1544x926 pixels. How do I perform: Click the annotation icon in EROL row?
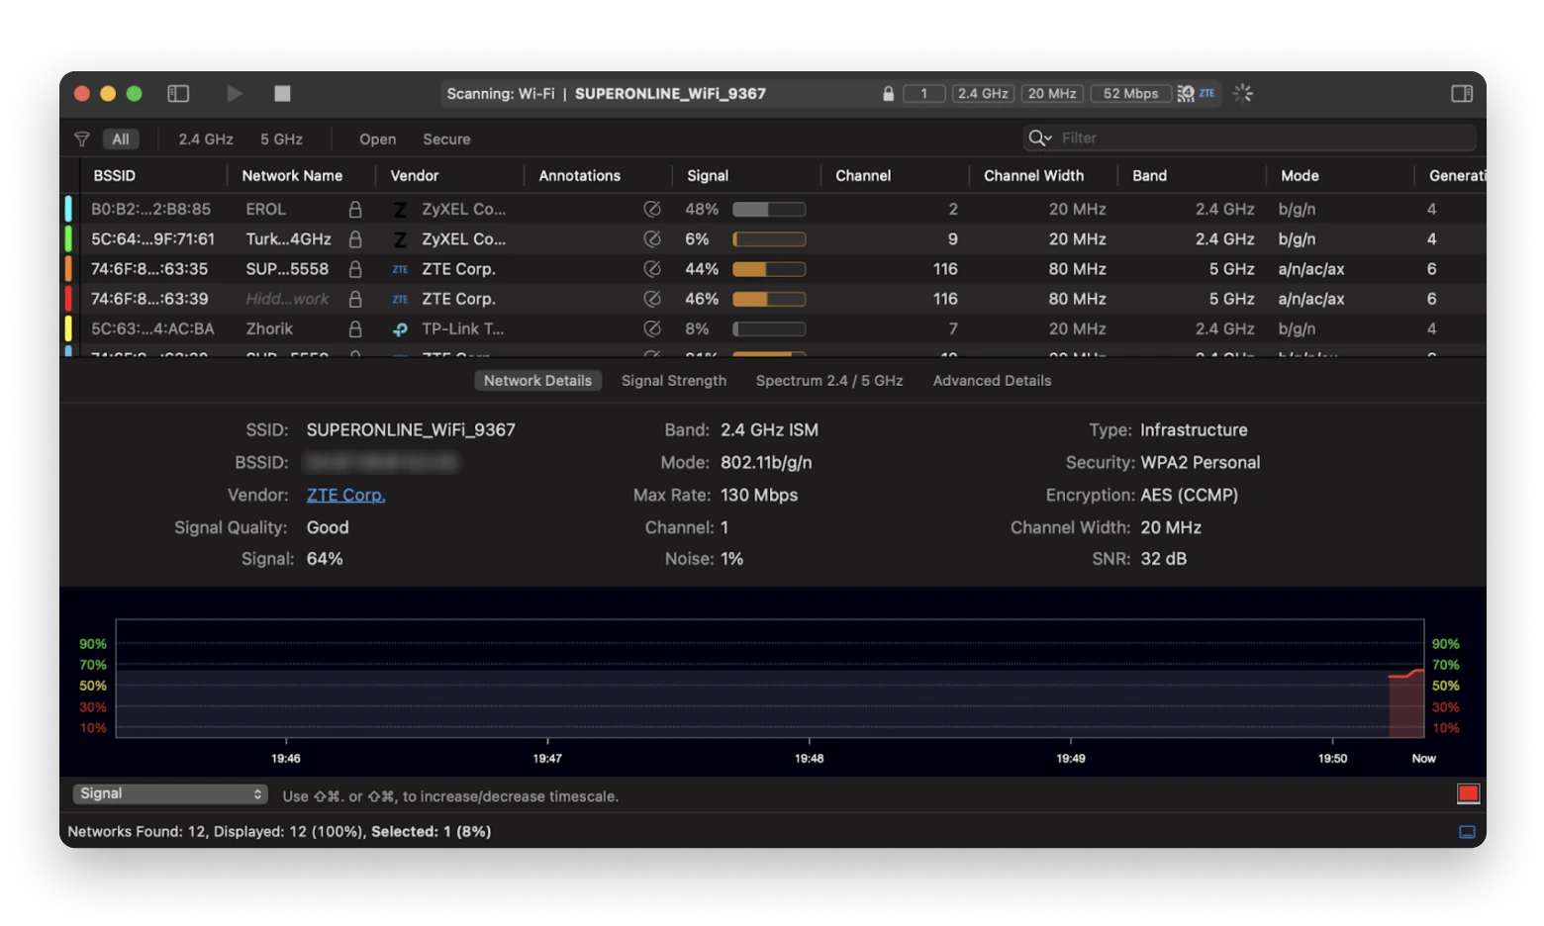point(651,209)
